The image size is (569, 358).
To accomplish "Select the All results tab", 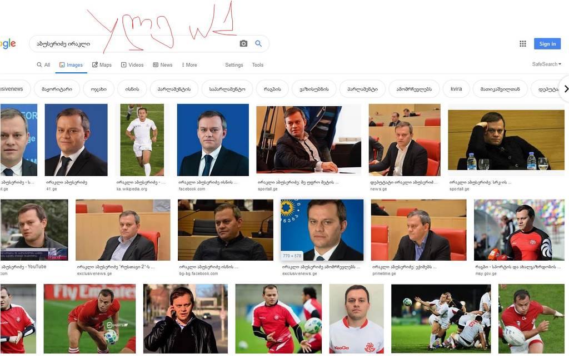I will pos(43,64).
